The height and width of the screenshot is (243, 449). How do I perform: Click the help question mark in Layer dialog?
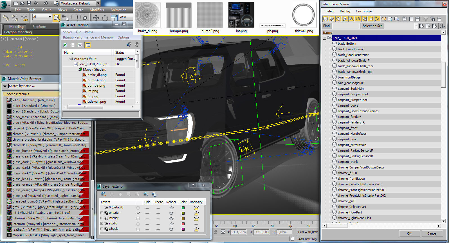[x=193, y=185]
